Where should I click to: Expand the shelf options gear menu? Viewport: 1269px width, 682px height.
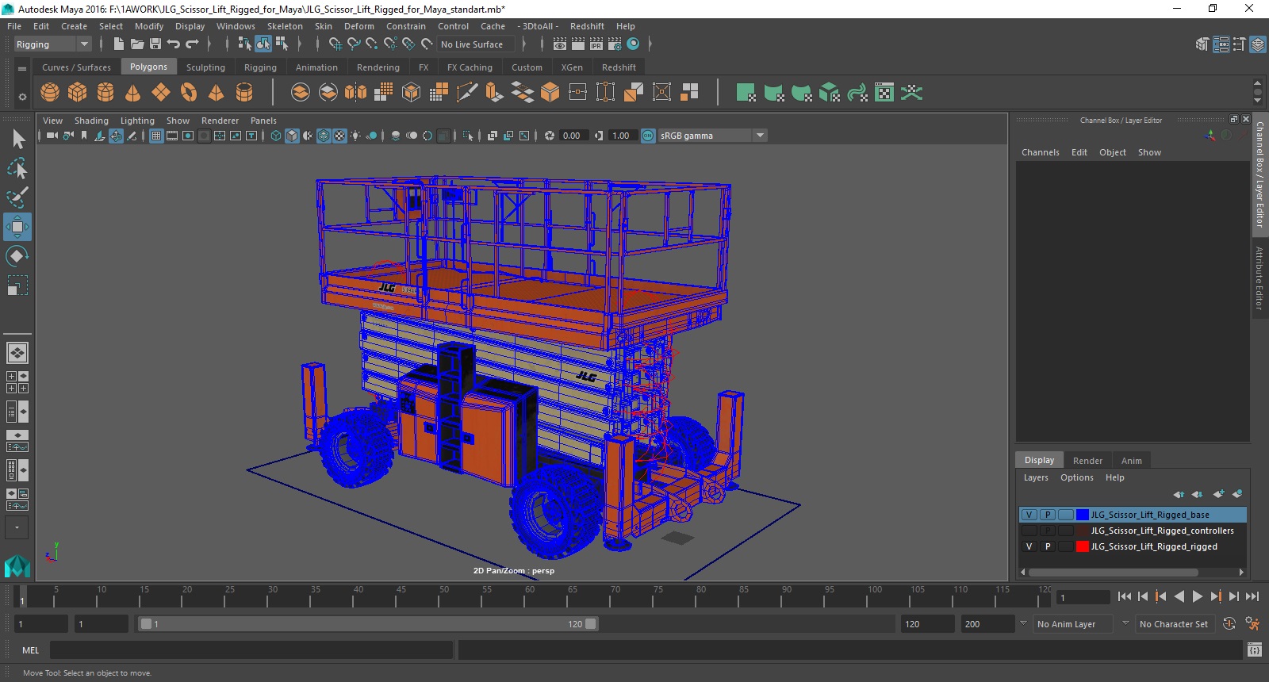coord(22,97)
